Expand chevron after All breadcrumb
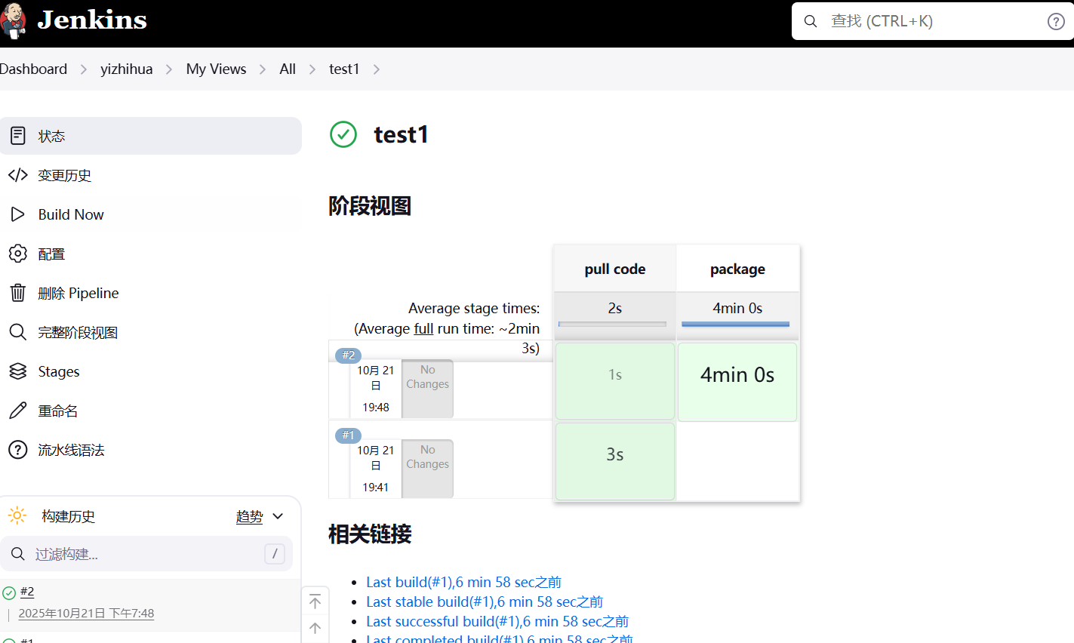Image resolution: width=1074 pixels, height=643 pixels. pyautogui.click(x=312, y=69)
